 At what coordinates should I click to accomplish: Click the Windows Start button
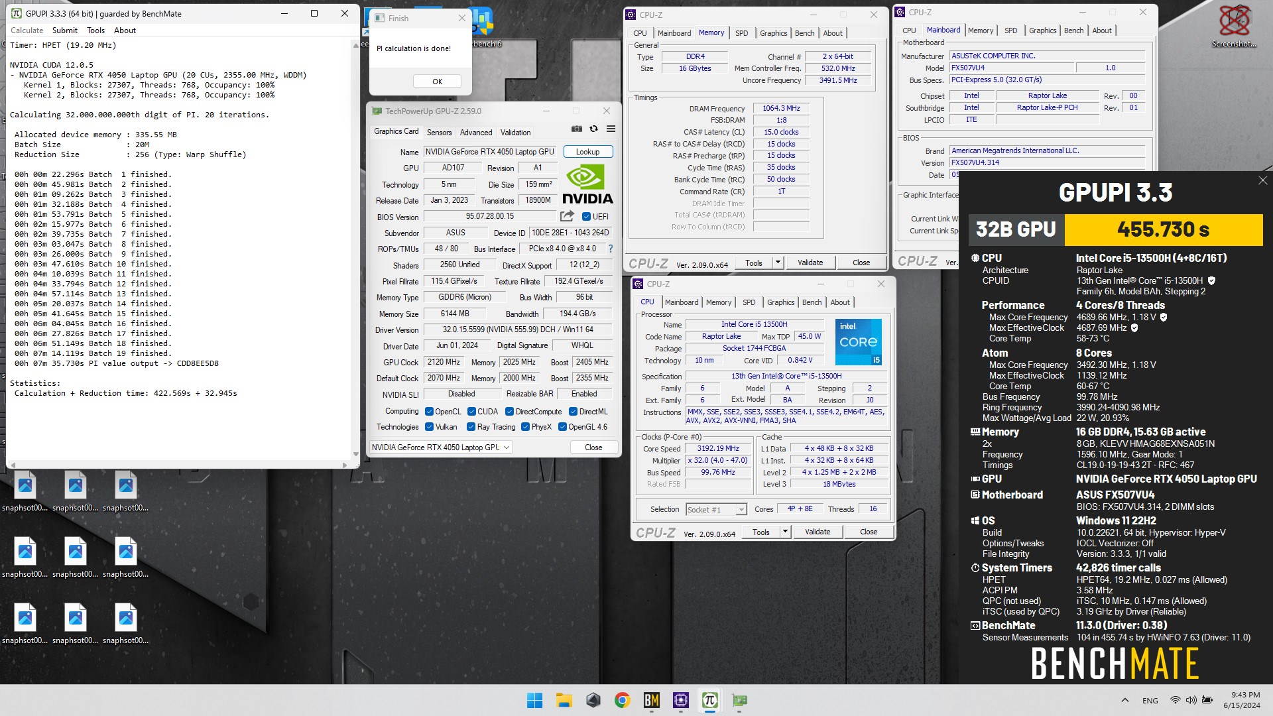click(534, 700)
